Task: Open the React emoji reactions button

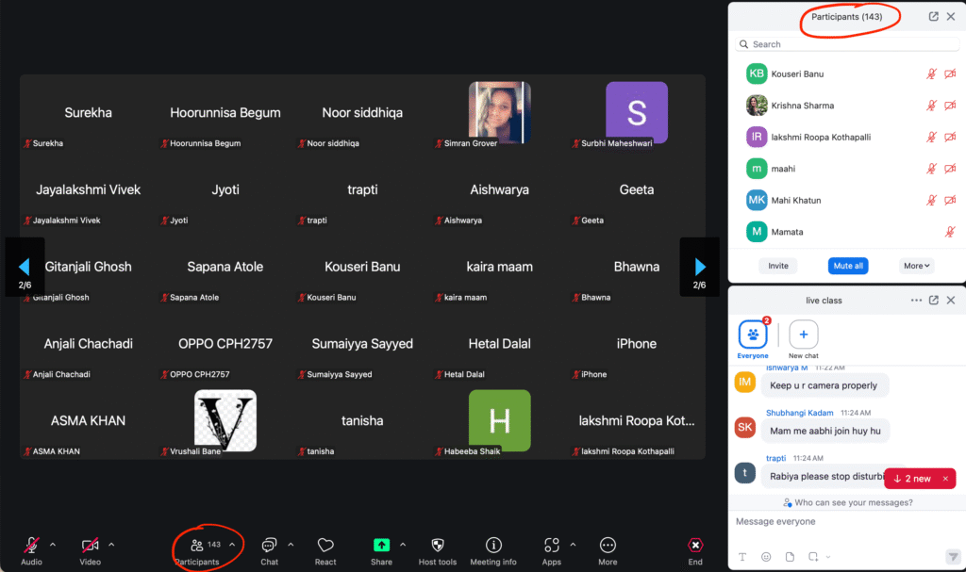Action: click(325, 546)
